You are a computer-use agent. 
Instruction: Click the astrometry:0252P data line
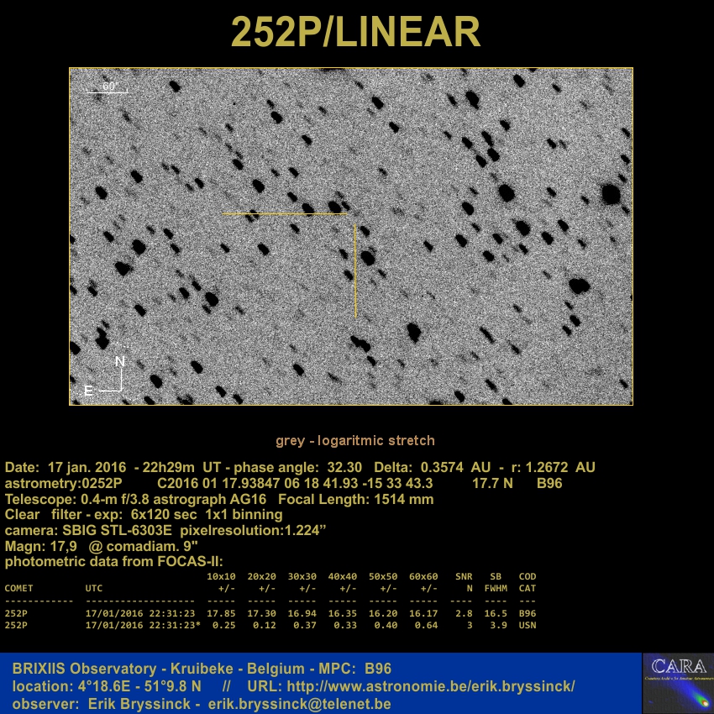pyautogui.click(x=64, y=483)
